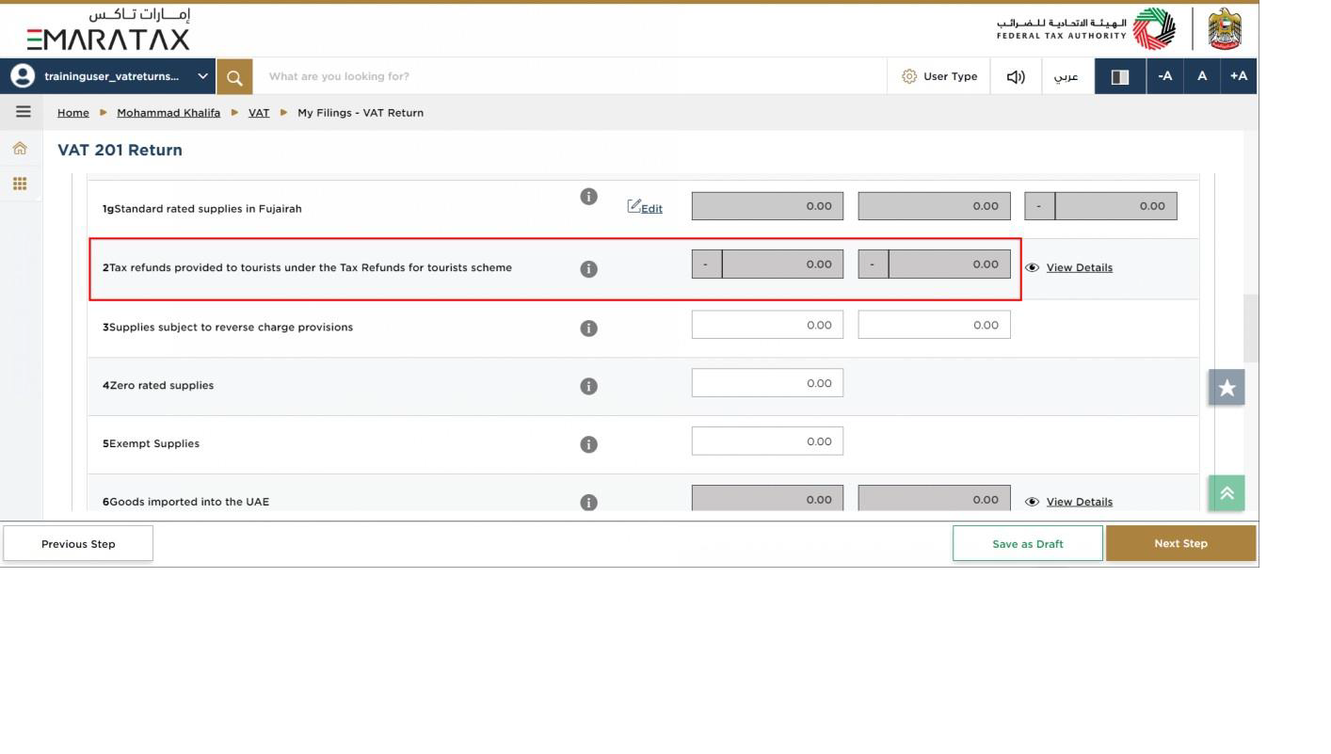Switch language to Arabic

click(x=1066, y=76)
